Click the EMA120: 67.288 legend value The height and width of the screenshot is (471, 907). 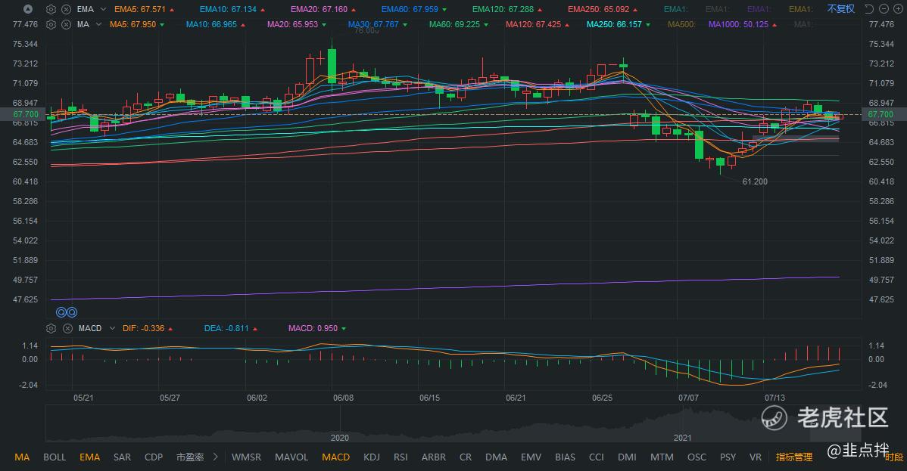pyautogui.click(x=503, y=9)
